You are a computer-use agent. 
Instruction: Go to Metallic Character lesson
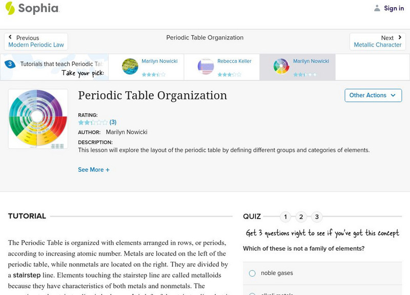click(378, 45)
